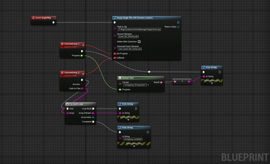Screen dimensions: 270x164
Task: Expand the Print String node beside Format Text
Action: (x=212, y=83)
